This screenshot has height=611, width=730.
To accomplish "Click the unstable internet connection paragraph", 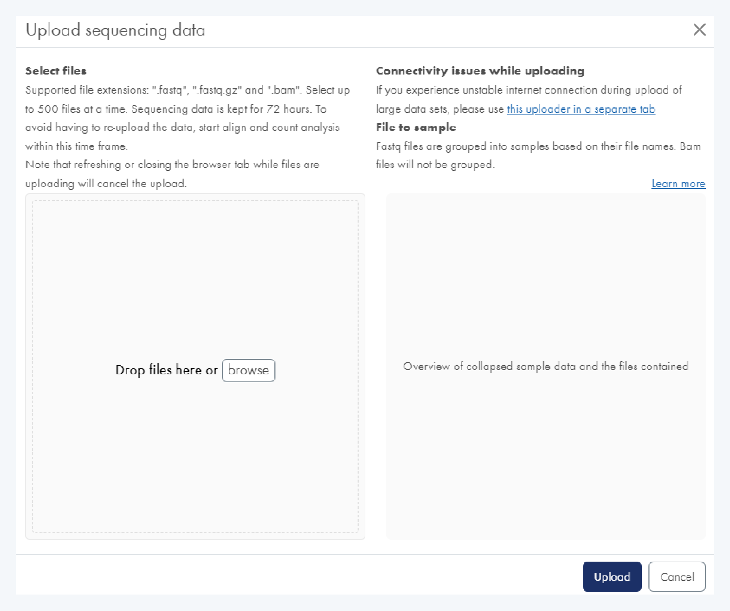I will [528, 90].
